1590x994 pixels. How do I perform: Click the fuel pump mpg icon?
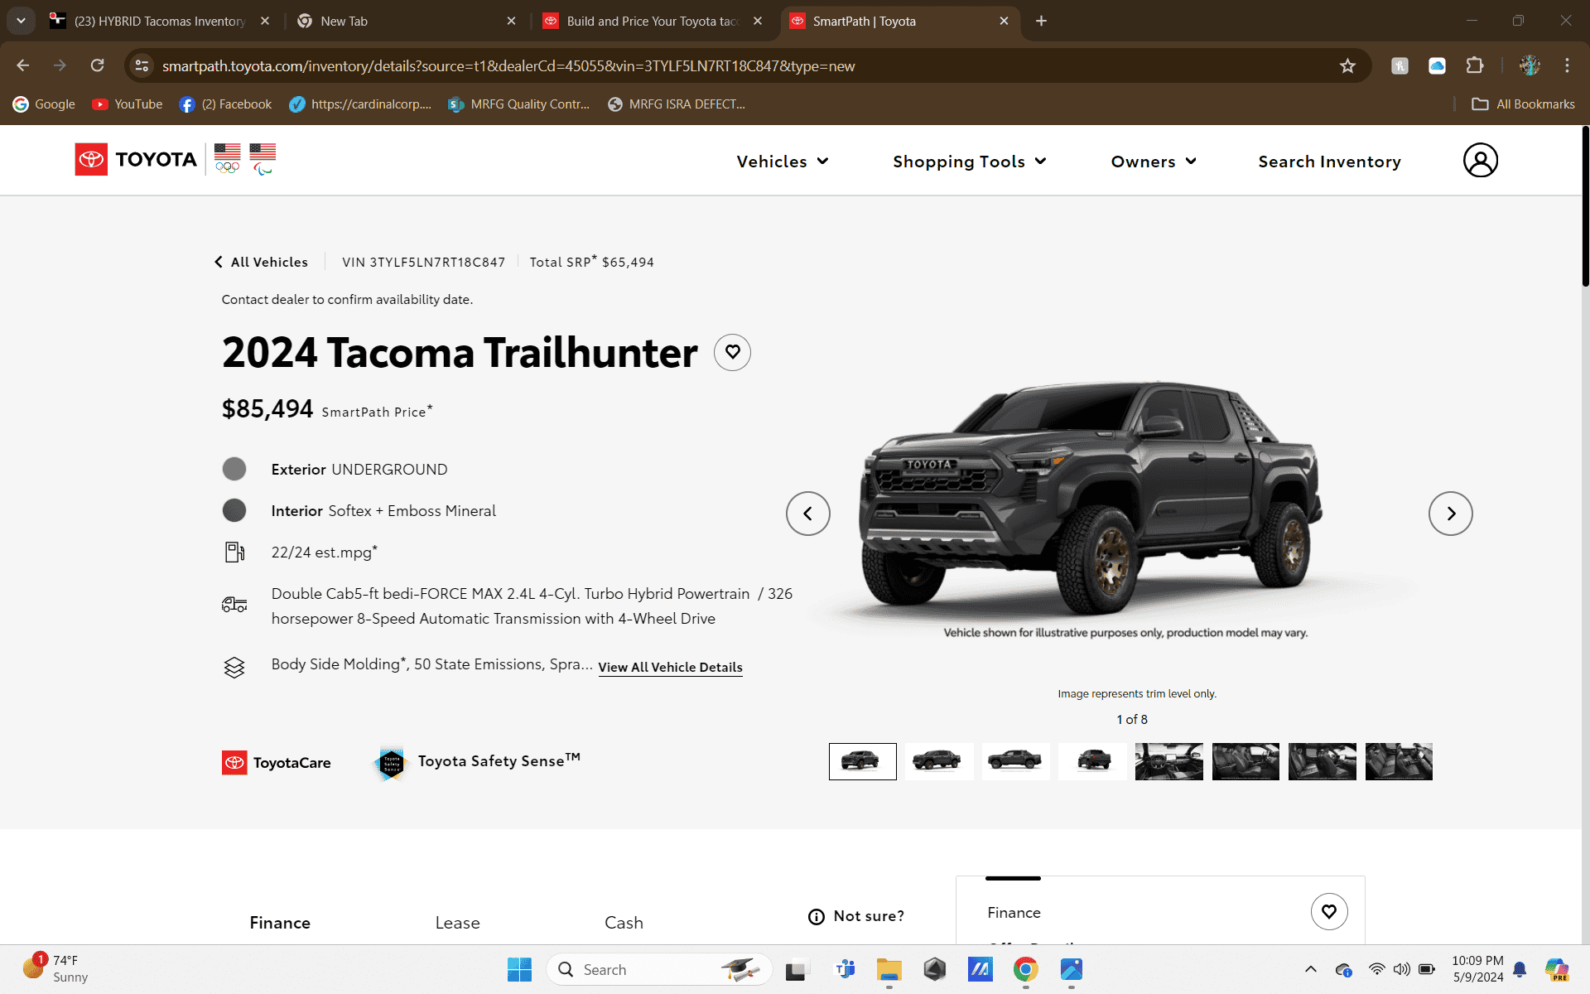(234, 552)
